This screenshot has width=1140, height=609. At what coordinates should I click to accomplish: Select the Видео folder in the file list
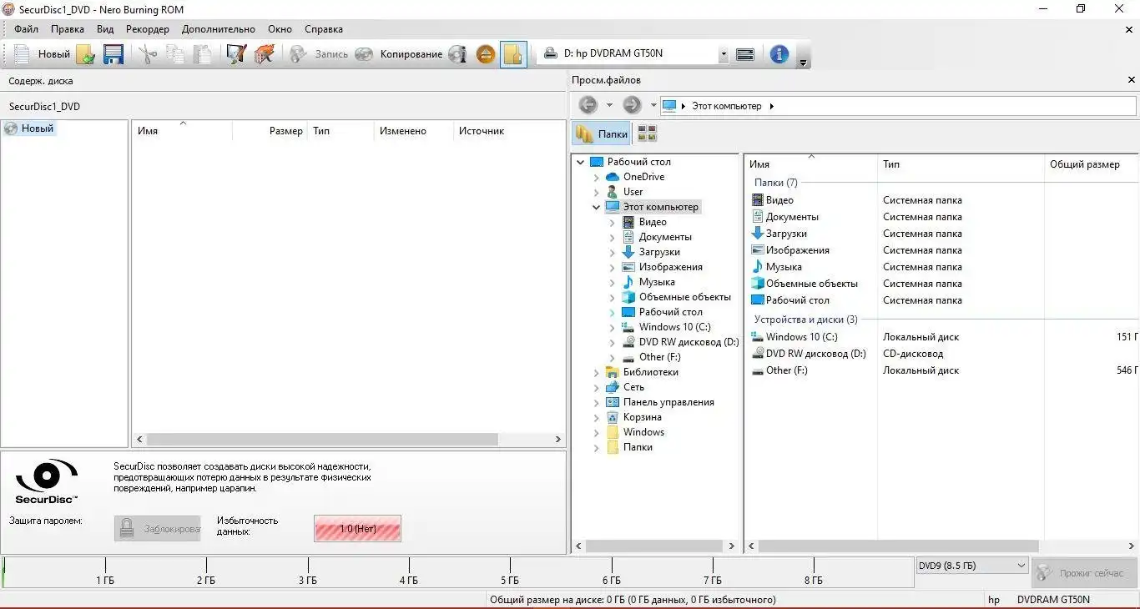(779, 200)
